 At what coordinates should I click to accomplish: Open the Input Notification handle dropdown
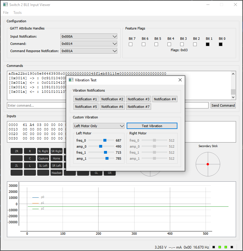click(x=89, y=36)
